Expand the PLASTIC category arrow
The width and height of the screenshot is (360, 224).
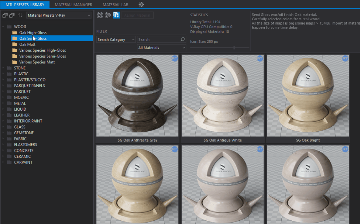3,74
